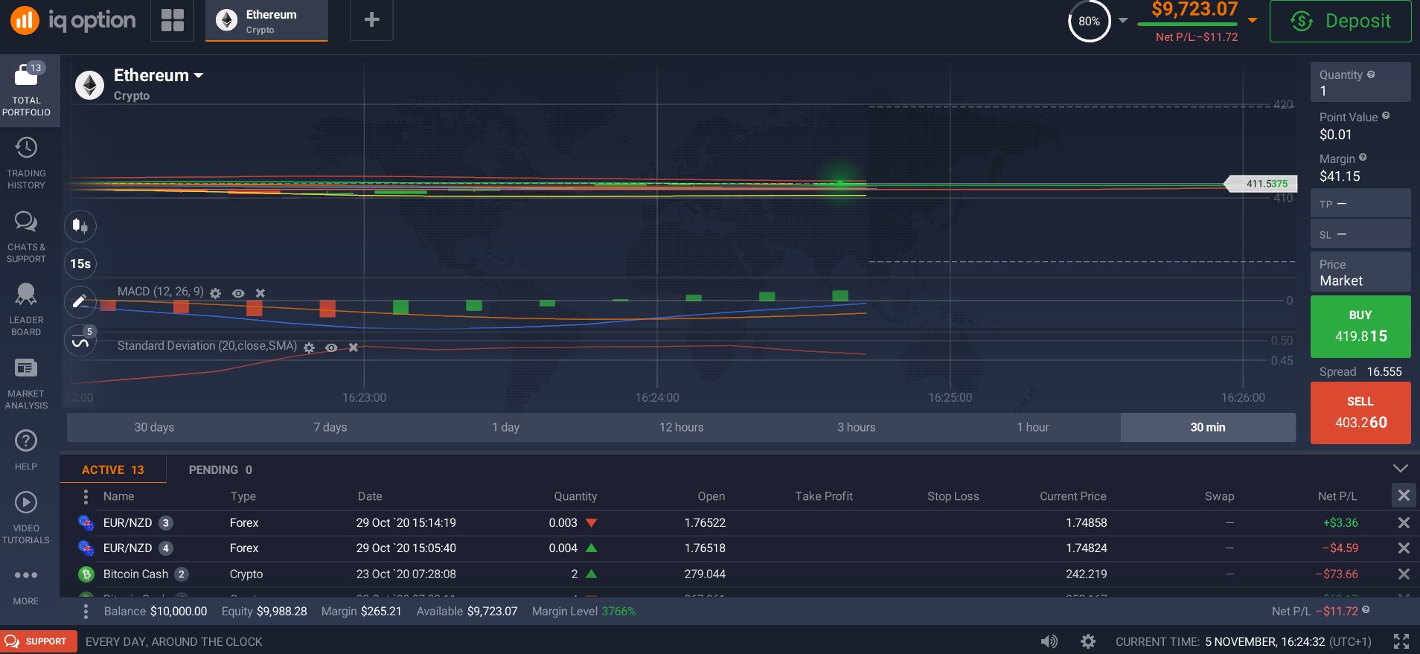Add a new asset tab with plus

pos(371,20)
